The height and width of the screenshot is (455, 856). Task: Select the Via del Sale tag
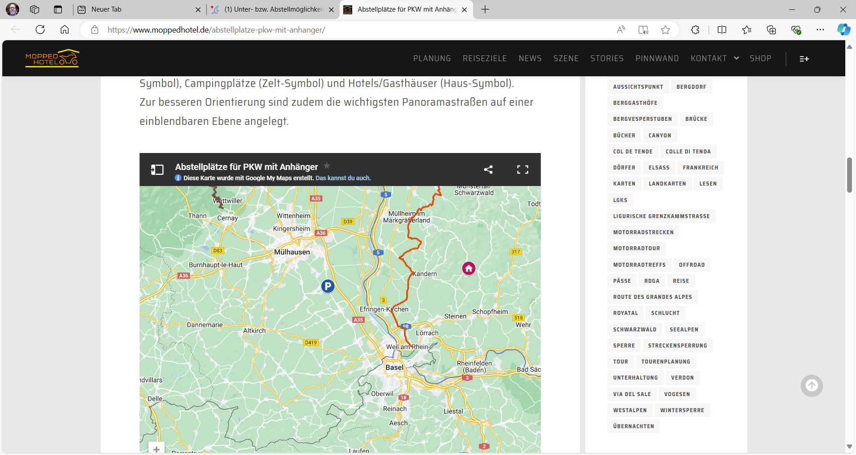(x=632, y=394)
